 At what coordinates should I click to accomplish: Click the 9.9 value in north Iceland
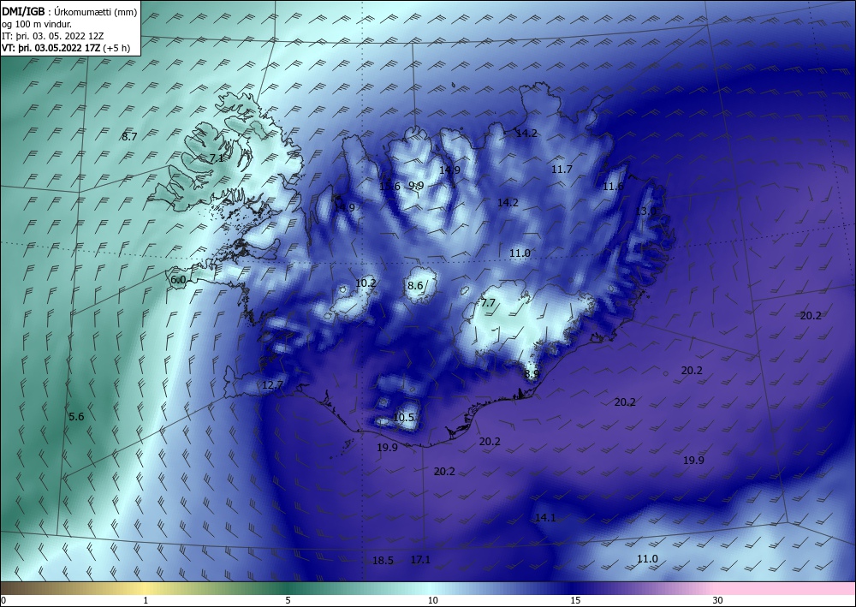(416, 186)
